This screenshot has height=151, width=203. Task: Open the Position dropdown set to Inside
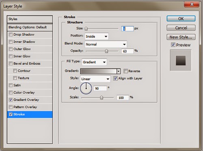coord(97,36)
